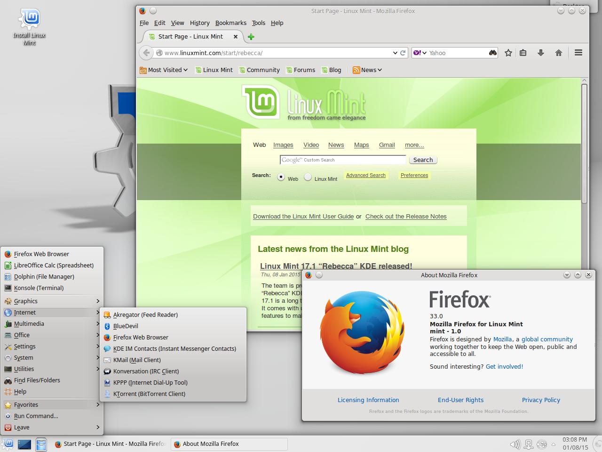The width and height of the screenshot is (602, 452).
Task: Click the search binoculars icon in search box
Action: point(492,53)
